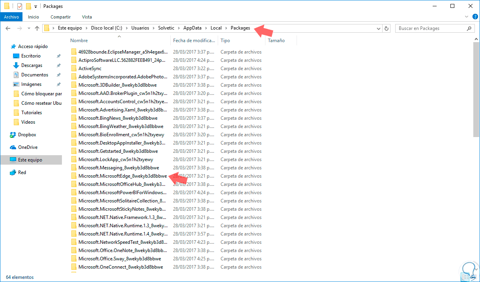Screen dimensions: 480x282
Task: Switch to the Vista ribbon tab
Action: coord(87,17)
